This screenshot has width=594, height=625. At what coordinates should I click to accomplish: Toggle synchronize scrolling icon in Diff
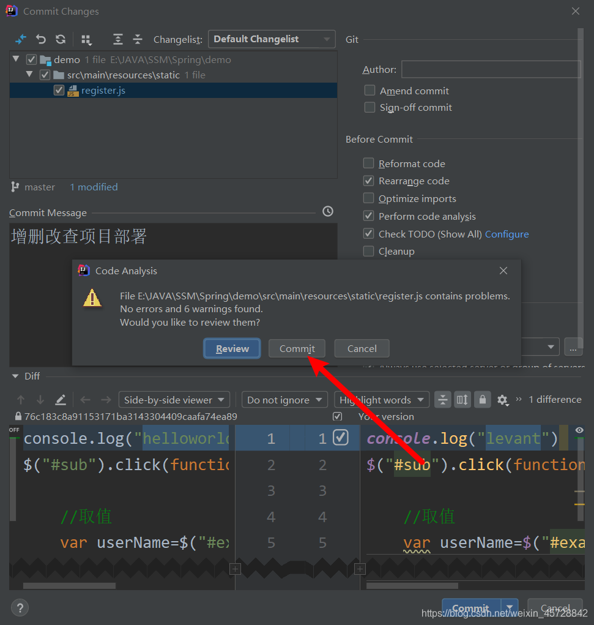point(462,399)
